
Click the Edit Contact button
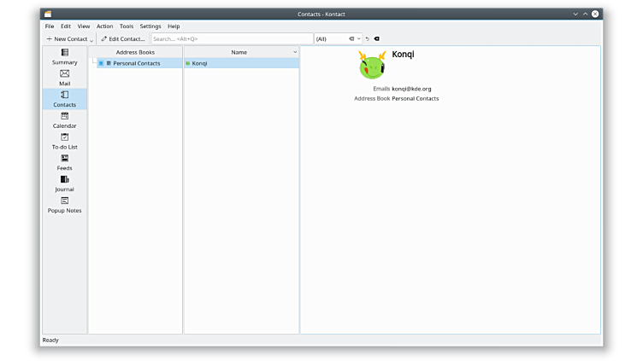[123, 38]
